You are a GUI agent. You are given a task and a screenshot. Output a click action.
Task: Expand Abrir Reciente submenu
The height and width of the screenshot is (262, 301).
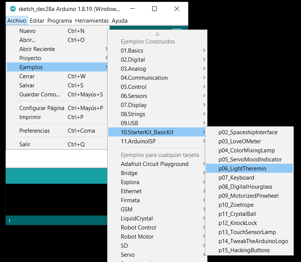(57, 49)
